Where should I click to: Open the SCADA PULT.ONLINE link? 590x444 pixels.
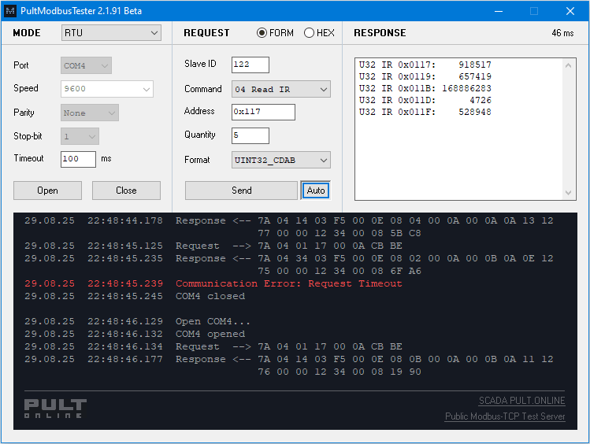pos(521,401)
